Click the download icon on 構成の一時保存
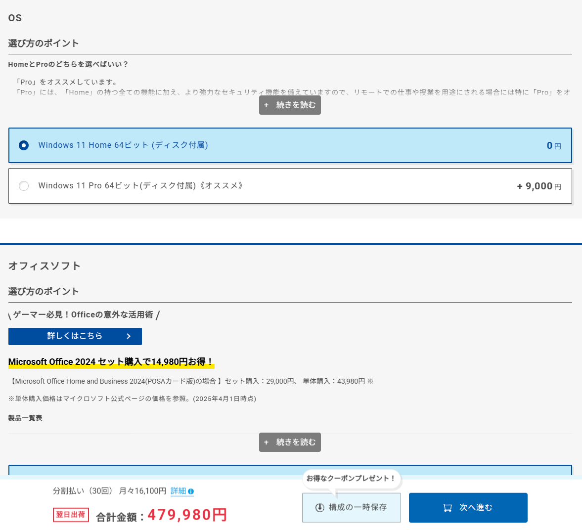This screenshot has width=582, height=530. (x=319, y=507)
